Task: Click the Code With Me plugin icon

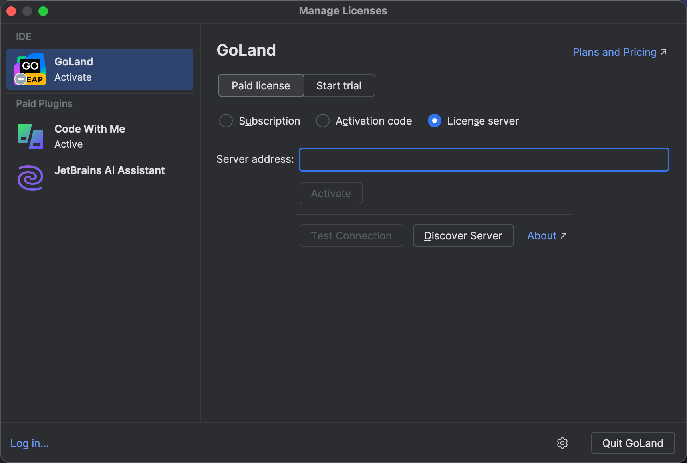Action: click(30, 136)
